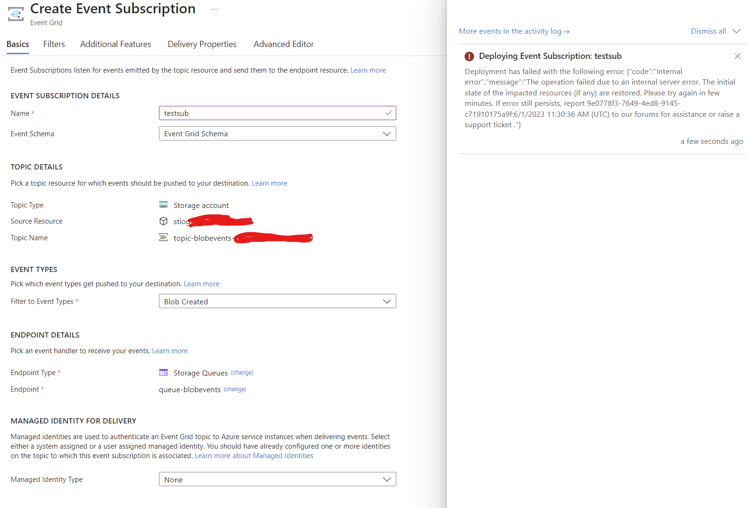
Task: Click the Name input field containing testsub
Action: point(277,113)
